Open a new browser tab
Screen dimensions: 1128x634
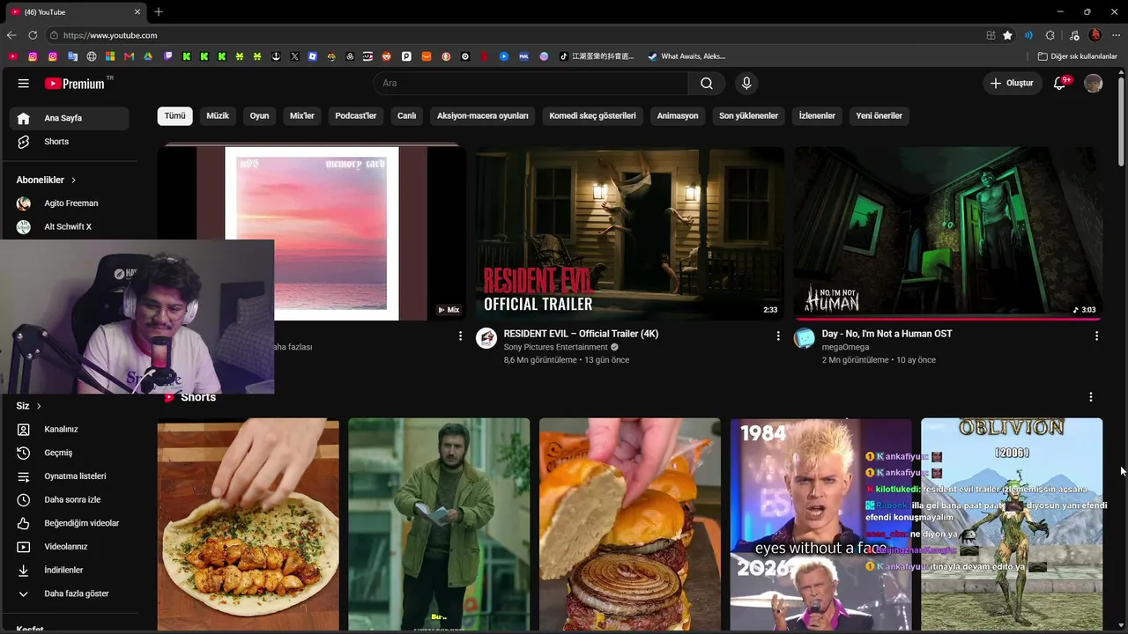pyautogui.click(x=159, y=11)
